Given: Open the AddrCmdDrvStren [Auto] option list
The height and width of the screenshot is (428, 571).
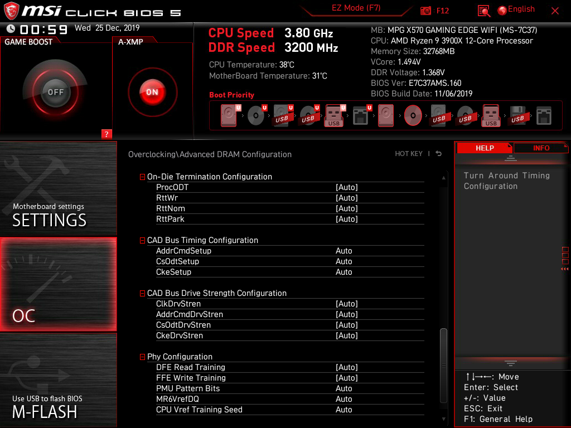Looking at the screenshot, I should point(347,314).
